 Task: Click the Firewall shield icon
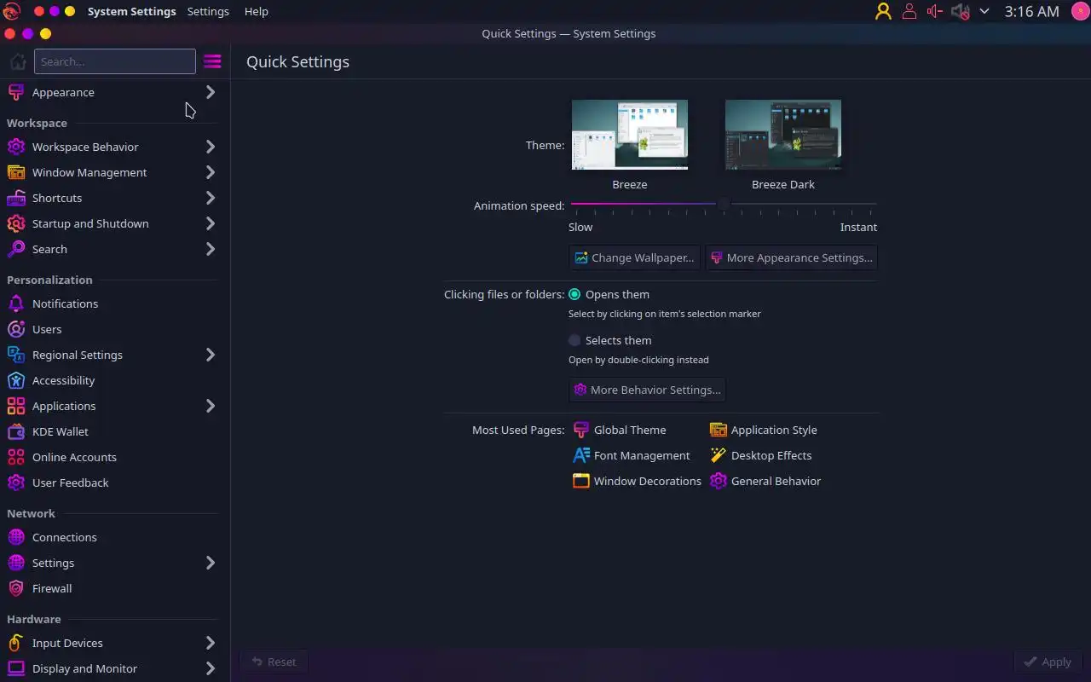coord(15,588)
